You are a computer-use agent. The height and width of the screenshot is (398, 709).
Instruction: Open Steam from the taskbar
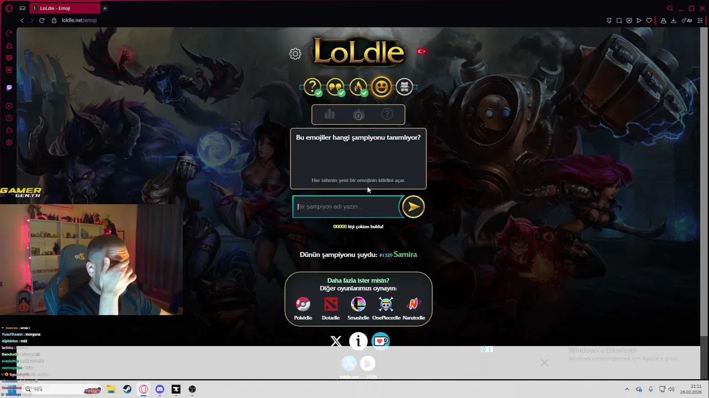127,389
